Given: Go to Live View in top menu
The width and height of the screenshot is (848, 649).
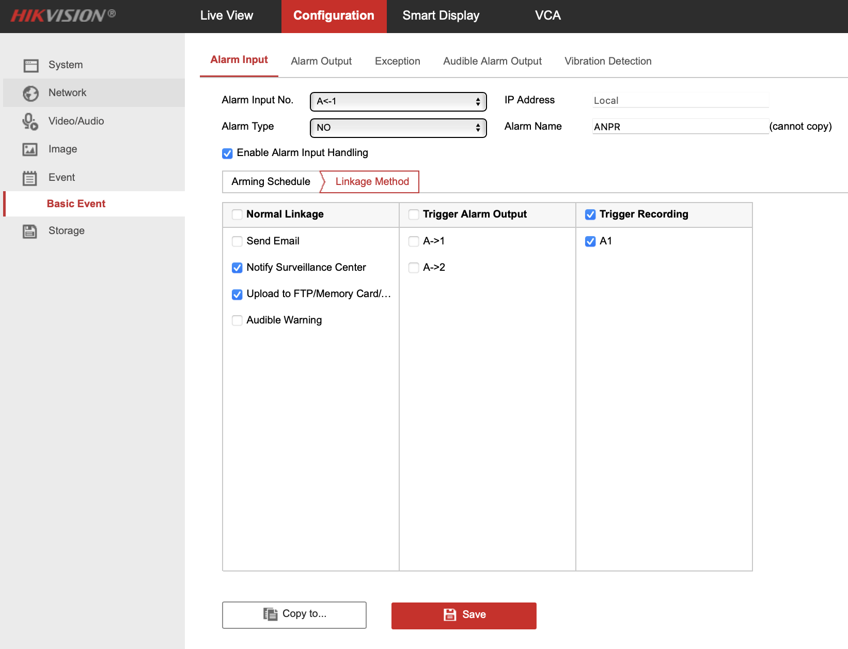Looking at the screenshot, I should 226,16.
